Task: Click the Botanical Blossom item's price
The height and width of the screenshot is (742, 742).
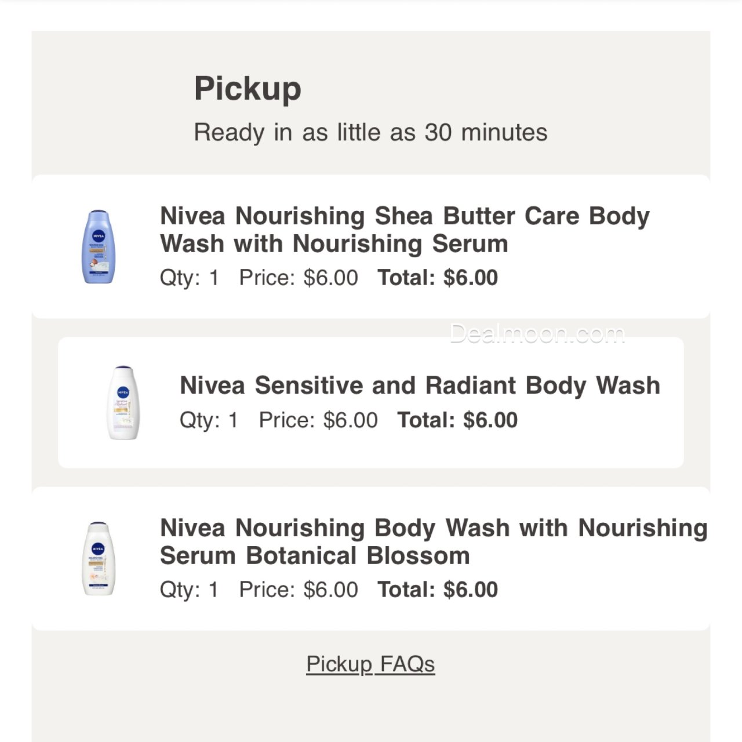Action: pyautogui.click(x=299, y=590)
